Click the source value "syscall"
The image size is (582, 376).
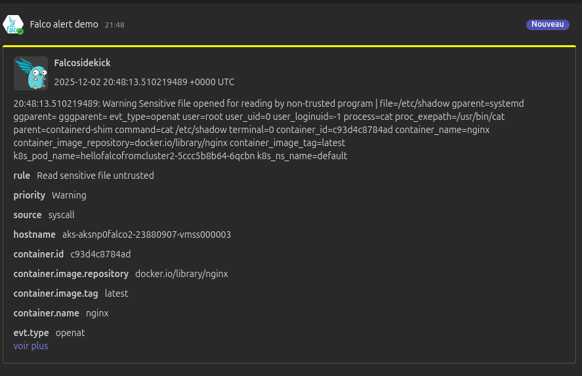[62, 215]
